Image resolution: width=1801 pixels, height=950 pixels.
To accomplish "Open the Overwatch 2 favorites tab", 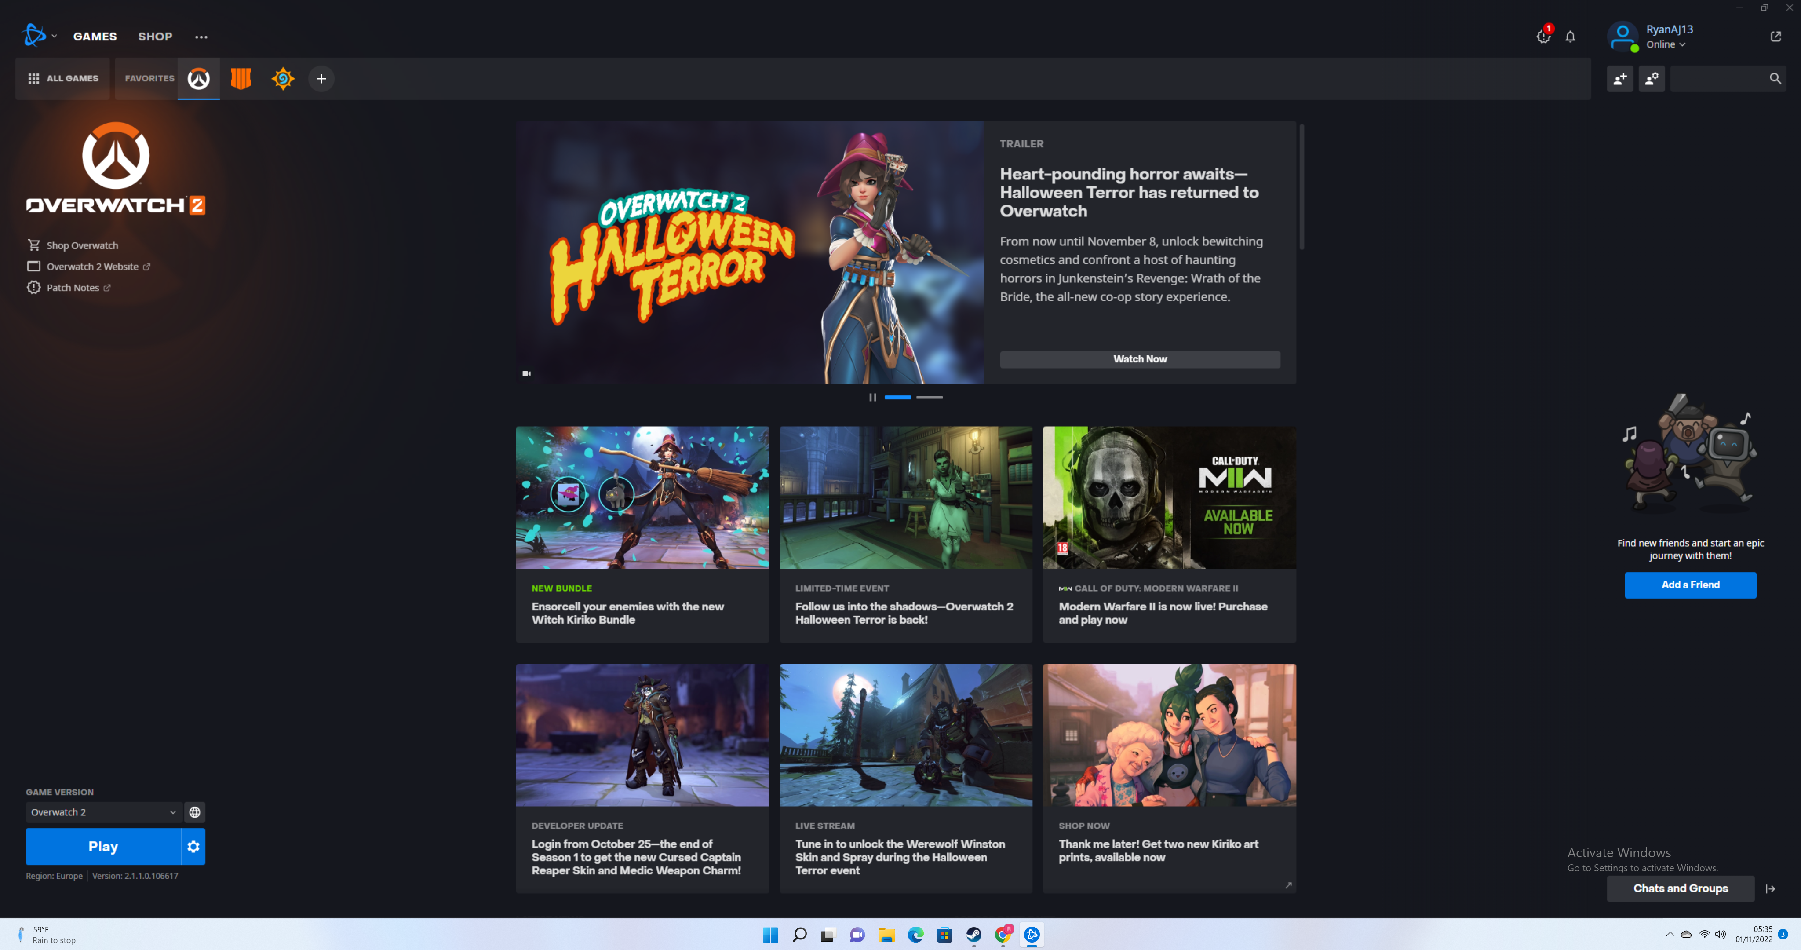I will pos(199,78).
